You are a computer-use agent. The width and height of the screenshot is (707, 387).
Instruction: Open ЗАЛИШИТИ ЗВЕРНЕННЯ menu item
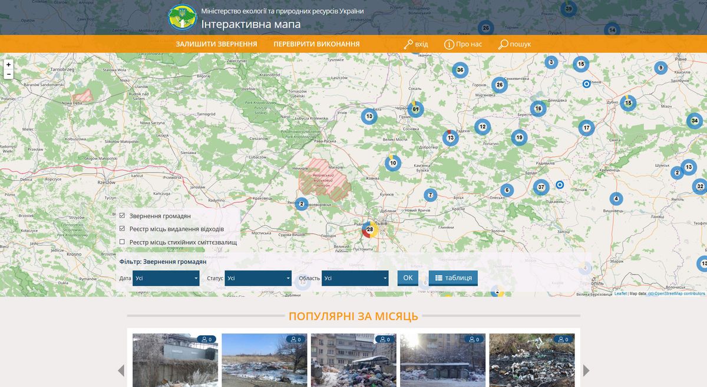216,44
